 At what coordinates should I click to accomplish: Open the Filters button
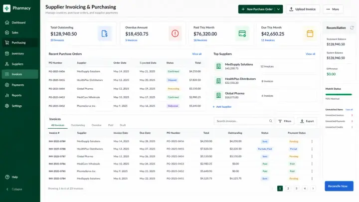coord(285,121)
